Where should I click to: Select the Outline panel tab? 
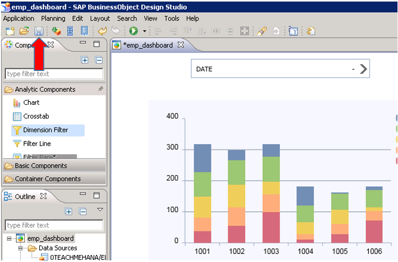click(x=25, y=197)
